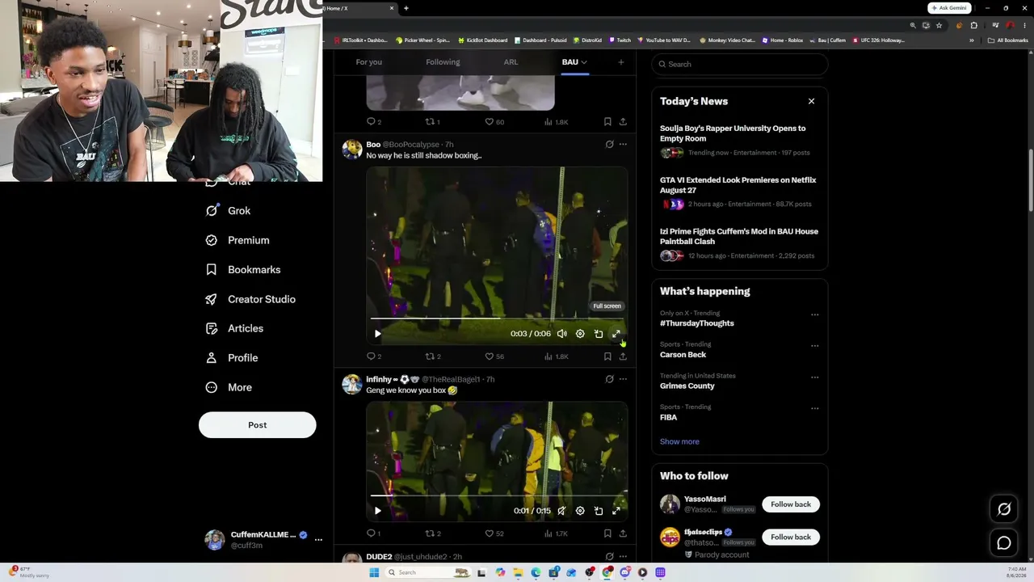
Task: Open Izi Prime Fights Cuffem's Mod story
Action: [739, 236]
